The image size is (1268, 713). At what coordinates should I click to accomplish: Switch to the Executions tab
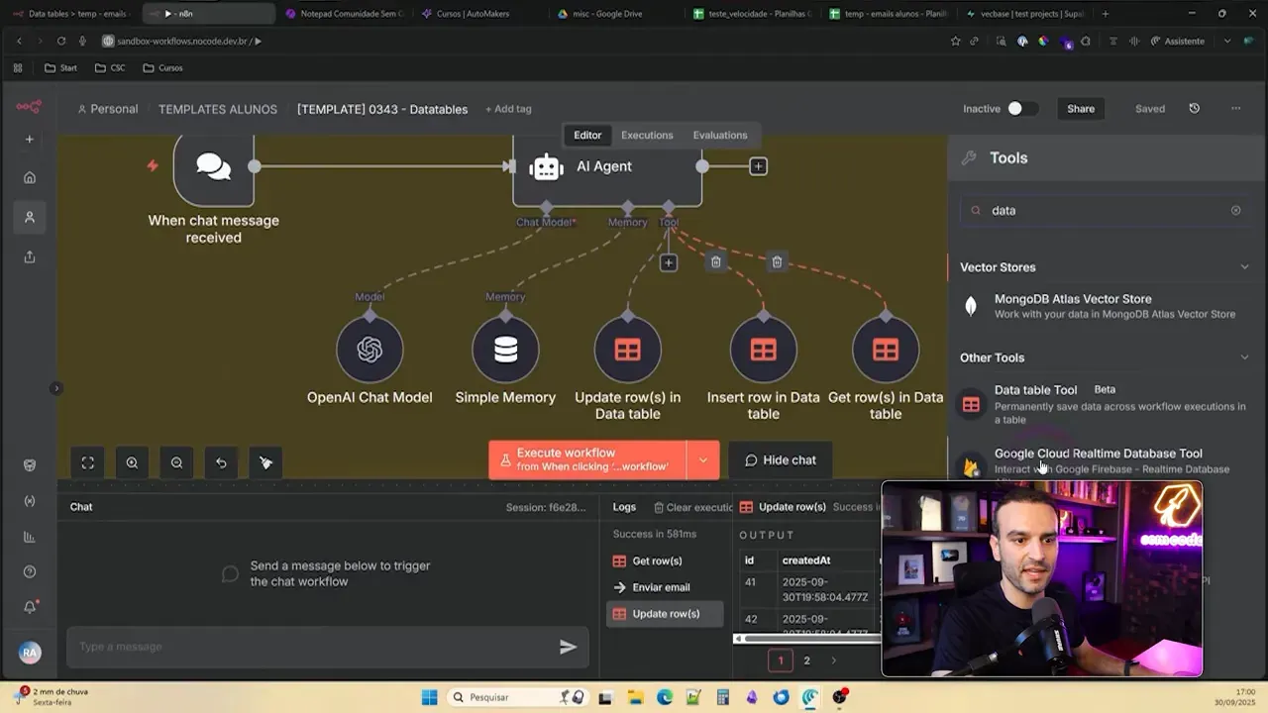coord(647,135)
